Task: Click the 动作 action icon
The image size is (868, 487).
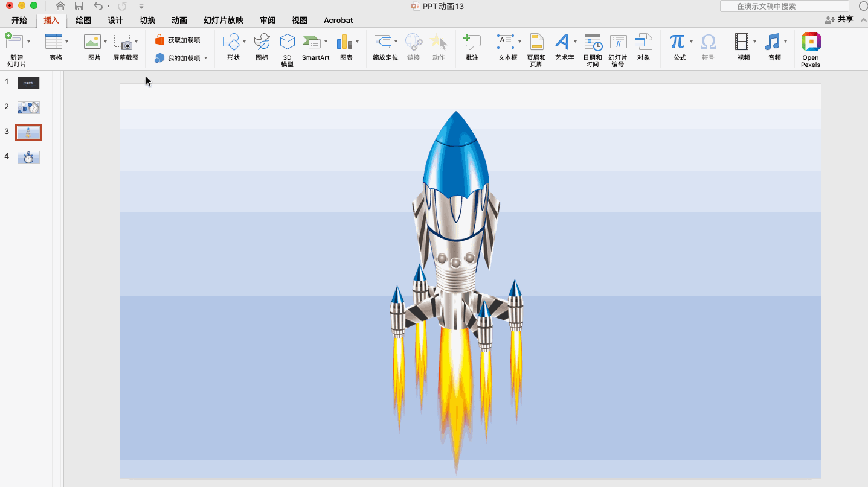Action: pos(439,42)
